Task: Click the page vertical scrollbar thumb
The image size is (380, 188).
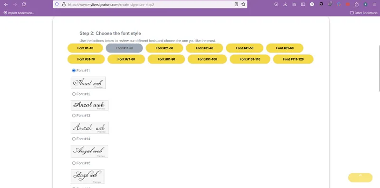Action: pos(379,68)
